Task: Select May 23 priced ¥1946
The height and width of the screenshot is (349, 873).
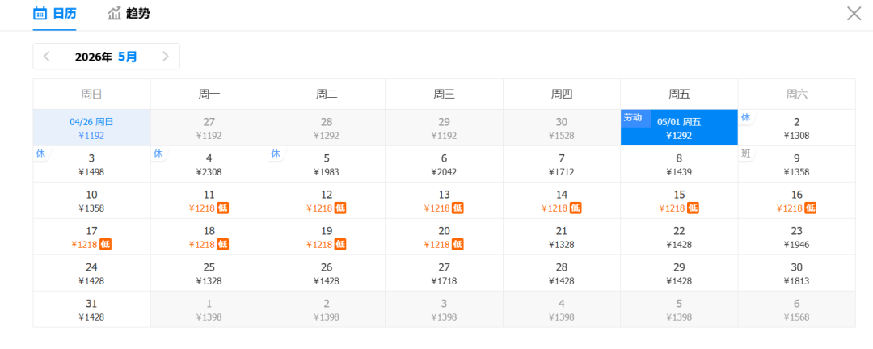Action: coord(796,237)
